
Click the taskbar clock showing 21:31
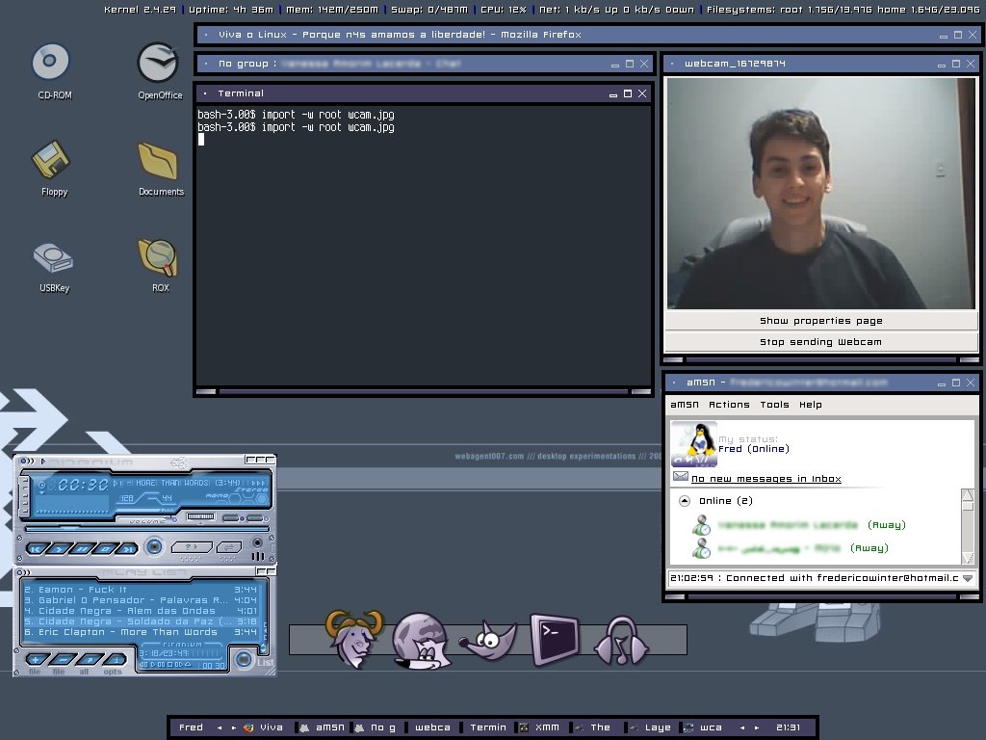788,727
